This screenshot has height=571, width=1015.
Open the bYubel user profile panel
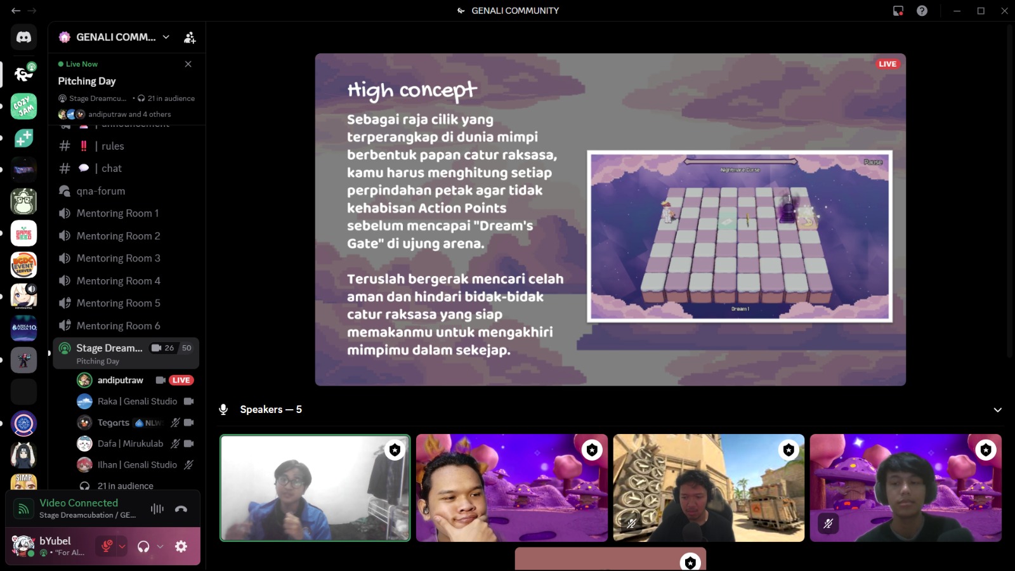[x=49, y=546]
